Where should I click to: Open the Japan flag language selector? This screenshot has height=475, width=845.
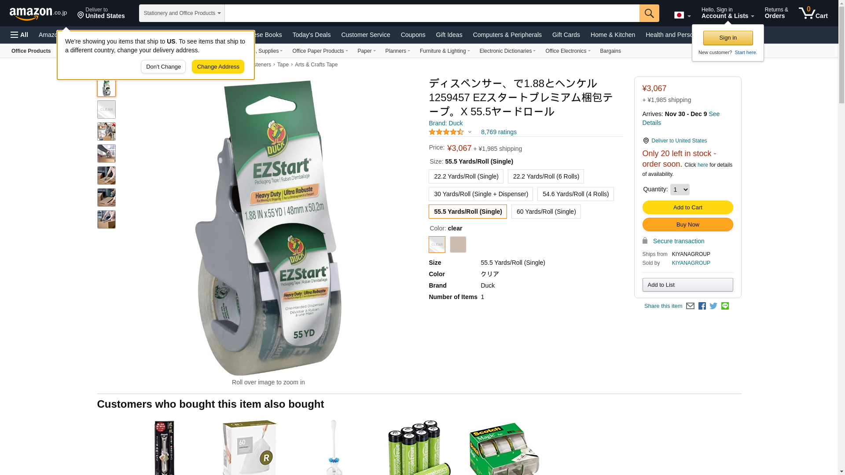click(x=682, y=15)
